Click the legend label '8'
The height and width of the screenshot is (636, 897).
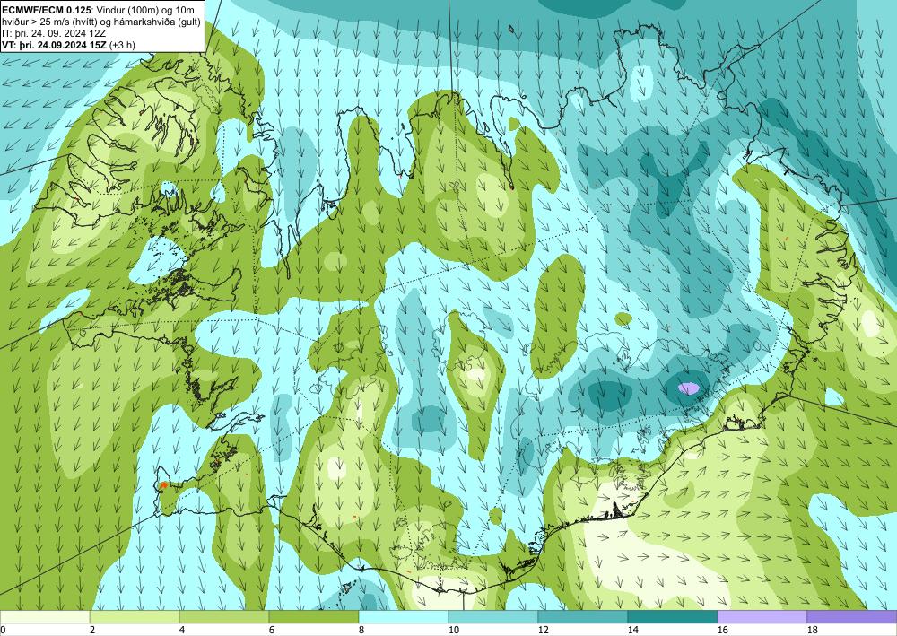pos(361,630)
